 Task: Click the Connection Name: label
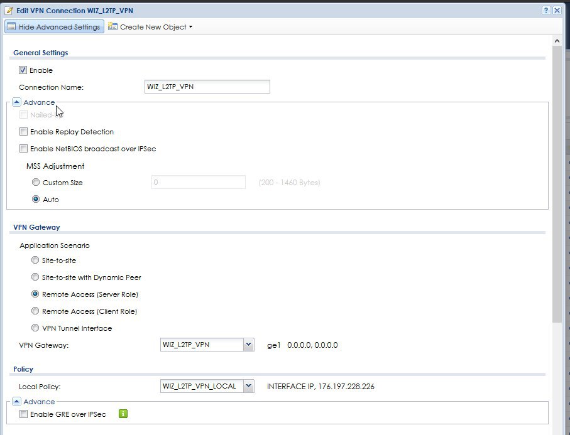52,87
